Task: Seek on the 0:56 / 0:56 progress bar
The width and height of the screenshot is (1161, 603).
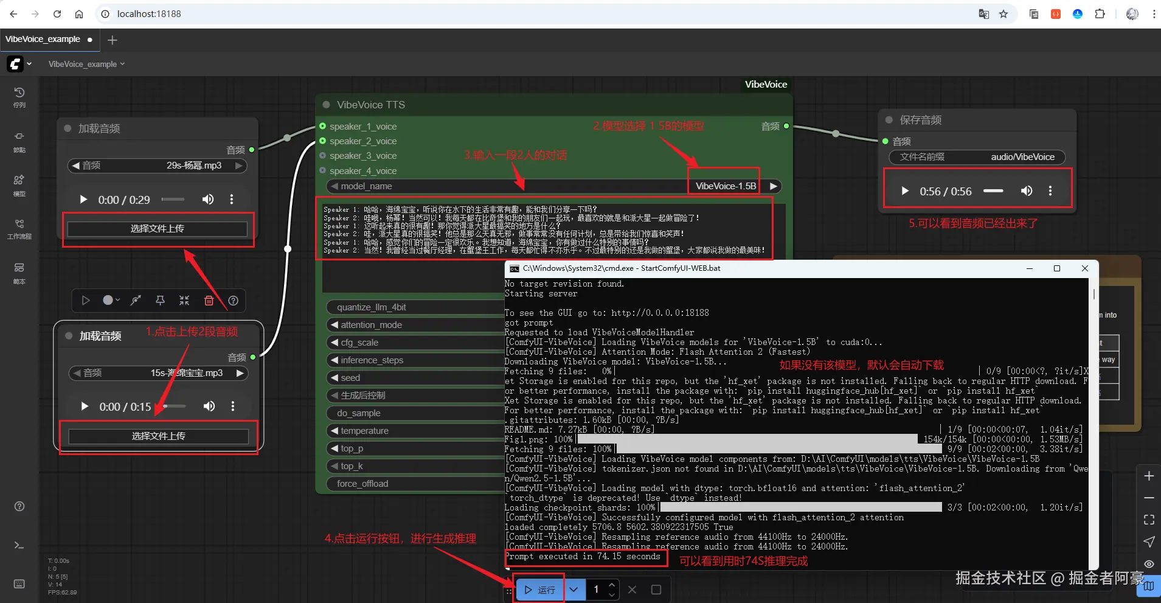Action: coord(993,191)
